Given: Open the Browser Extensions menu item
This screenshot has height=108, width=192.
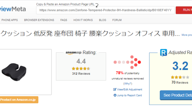Looking at the screenshot, I should click(x=39, y=20).
